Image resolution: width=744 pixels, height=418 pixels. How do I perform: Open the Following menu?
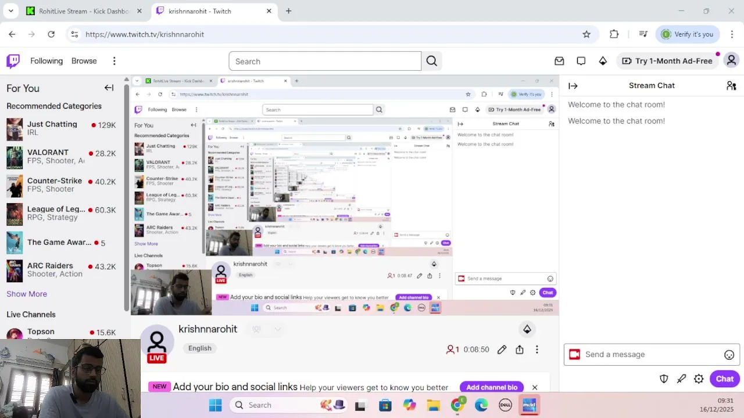pos(46,61)
